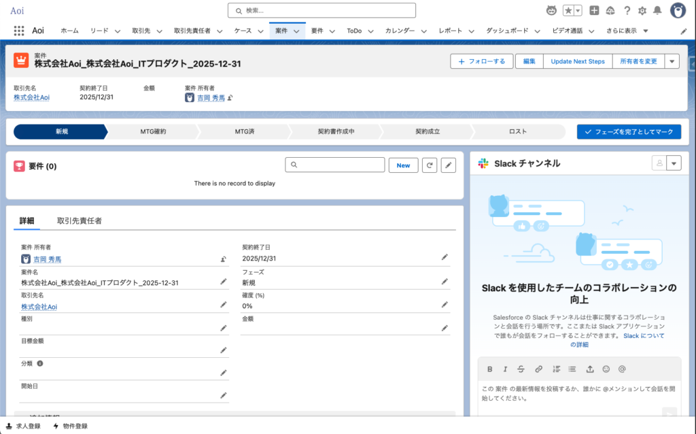Open the 株式会社Aoi account link in header
This screenshot has height=434, width=696.
[x=31, y=97]
